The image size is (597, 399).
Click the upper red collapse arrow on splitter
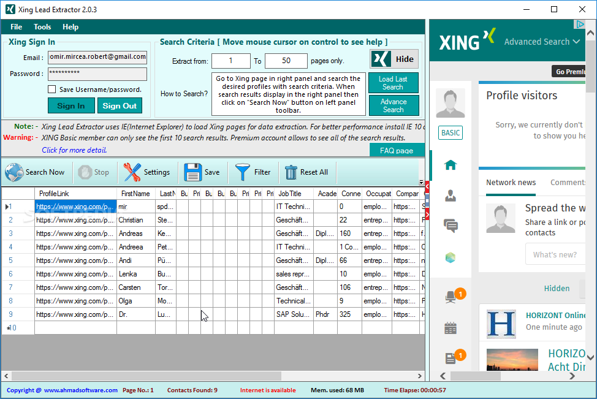(x=427, y=186)
